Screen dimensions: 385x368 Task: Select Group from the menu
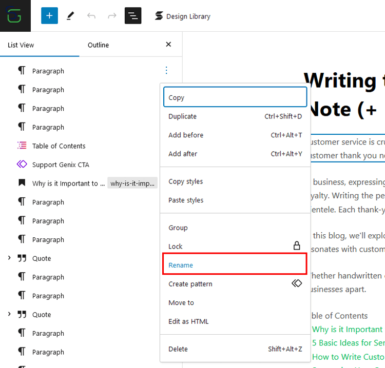(x=235, y=228)
